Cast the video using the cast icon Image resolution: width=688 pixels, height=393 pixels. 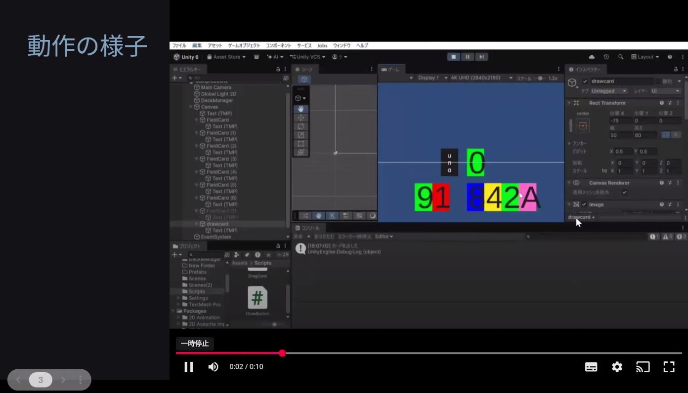click(x=643, y=367)
